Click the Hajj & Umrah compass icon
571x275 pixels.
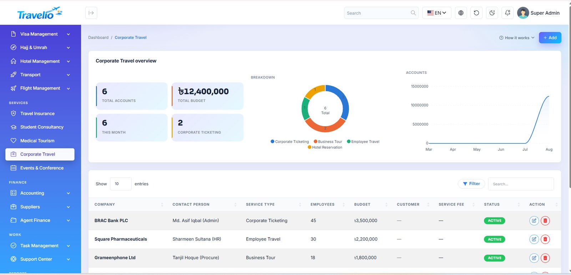14,47
